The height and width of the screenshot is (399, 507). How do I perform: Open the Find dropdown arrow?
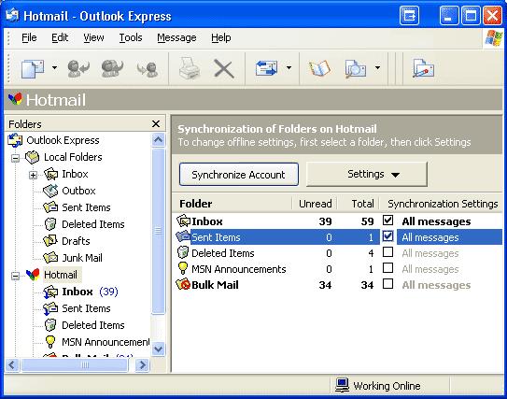(x=377, y=67)
